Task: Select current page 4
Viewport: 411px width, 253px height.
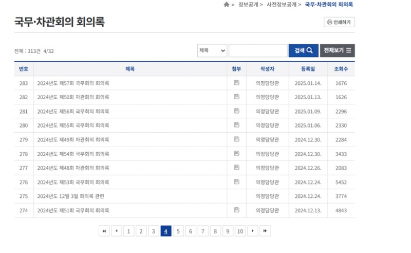Action: [166, 231]
